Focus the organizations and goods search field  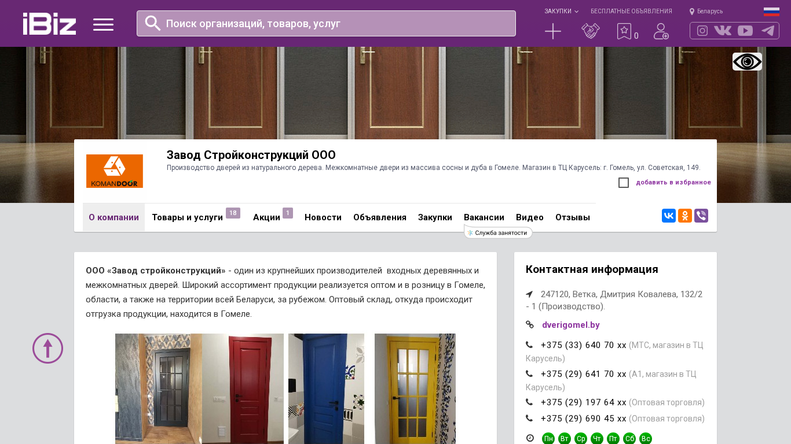(x=326, y=24)
